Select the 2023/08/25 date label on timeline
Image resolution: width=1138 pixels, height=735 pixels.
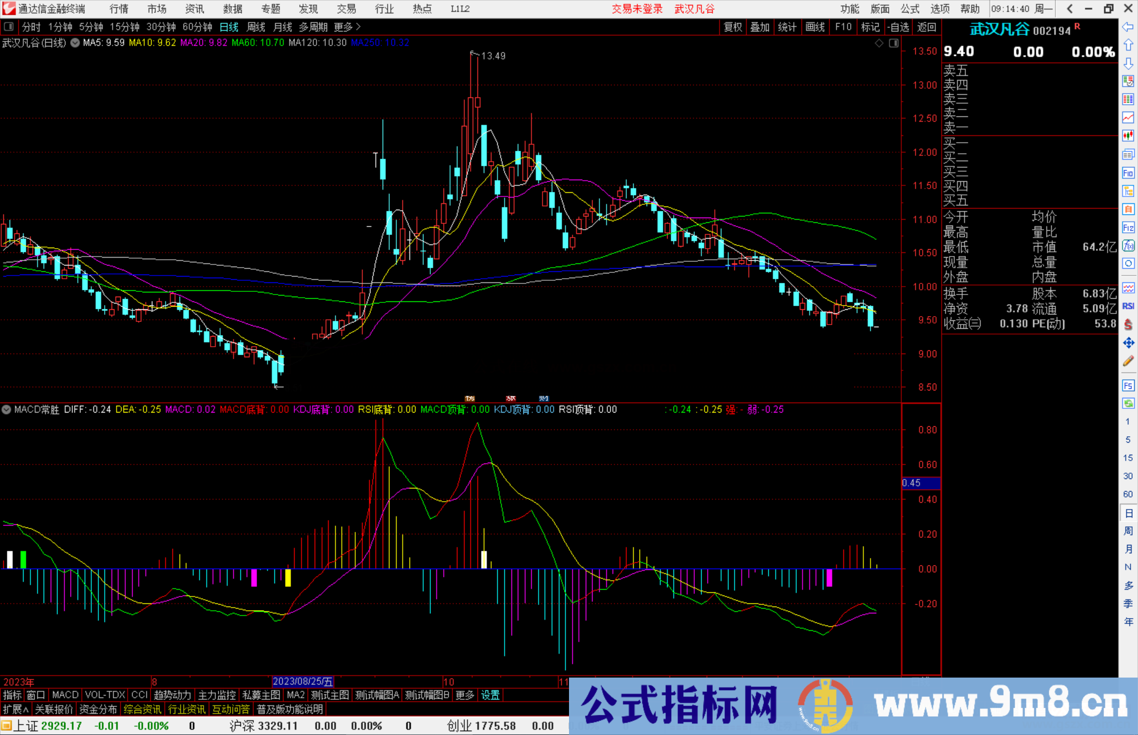(303, 681)
